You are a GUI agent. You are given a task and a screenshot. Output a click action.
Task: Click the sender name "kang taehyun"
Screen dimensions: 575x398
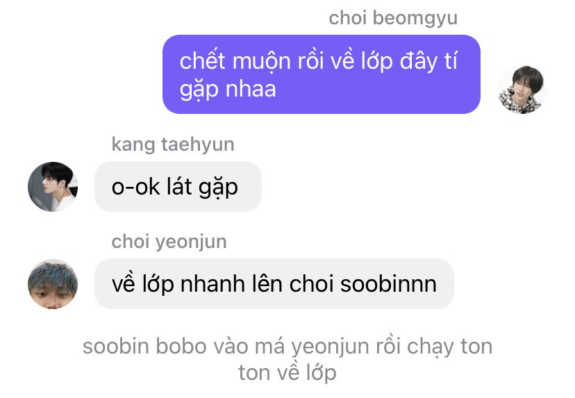pos(173,144)
